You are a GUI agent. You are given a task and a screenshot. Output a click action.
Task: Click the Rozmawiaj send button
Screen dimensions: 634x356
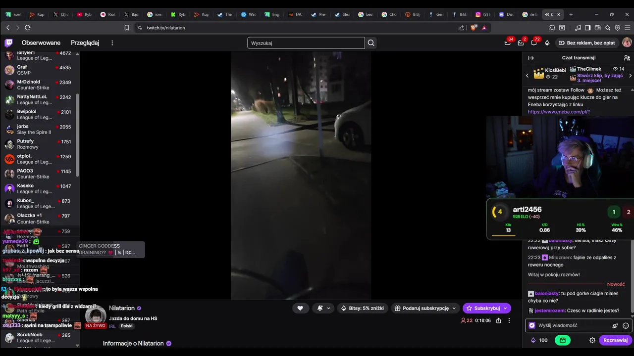point(615,340)
